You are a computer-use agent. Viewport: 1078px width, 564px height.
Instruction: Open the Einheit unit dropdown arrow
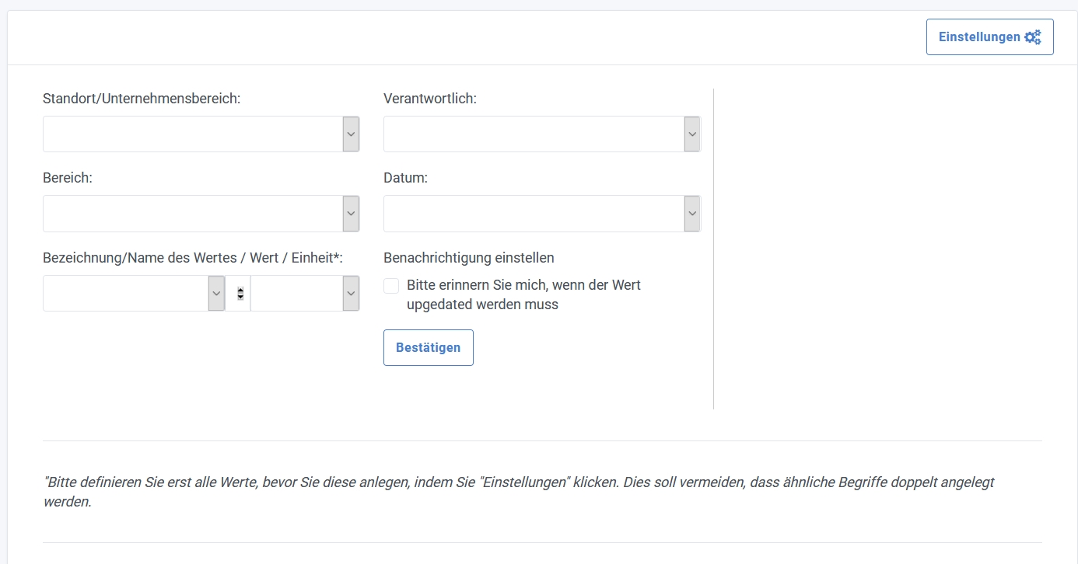click(x=351, y=293)
